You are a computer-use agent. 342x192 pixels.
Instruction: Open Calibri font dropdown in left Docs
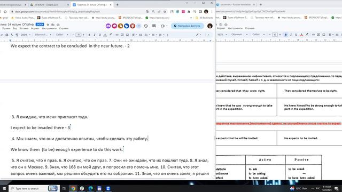point(62,35)
